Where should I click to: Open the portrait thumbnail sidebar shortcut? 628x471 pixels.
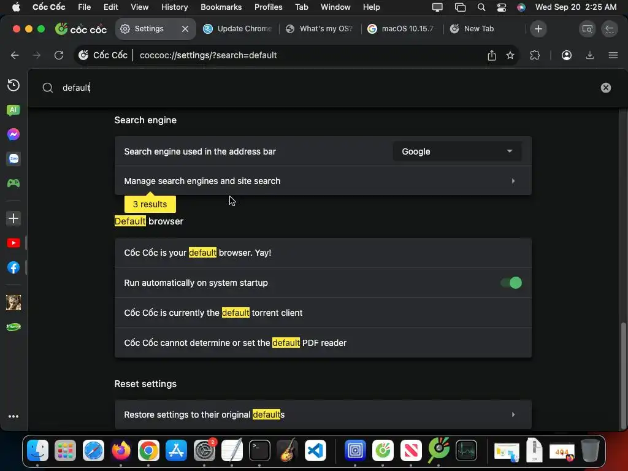click(x=13, y=302)
